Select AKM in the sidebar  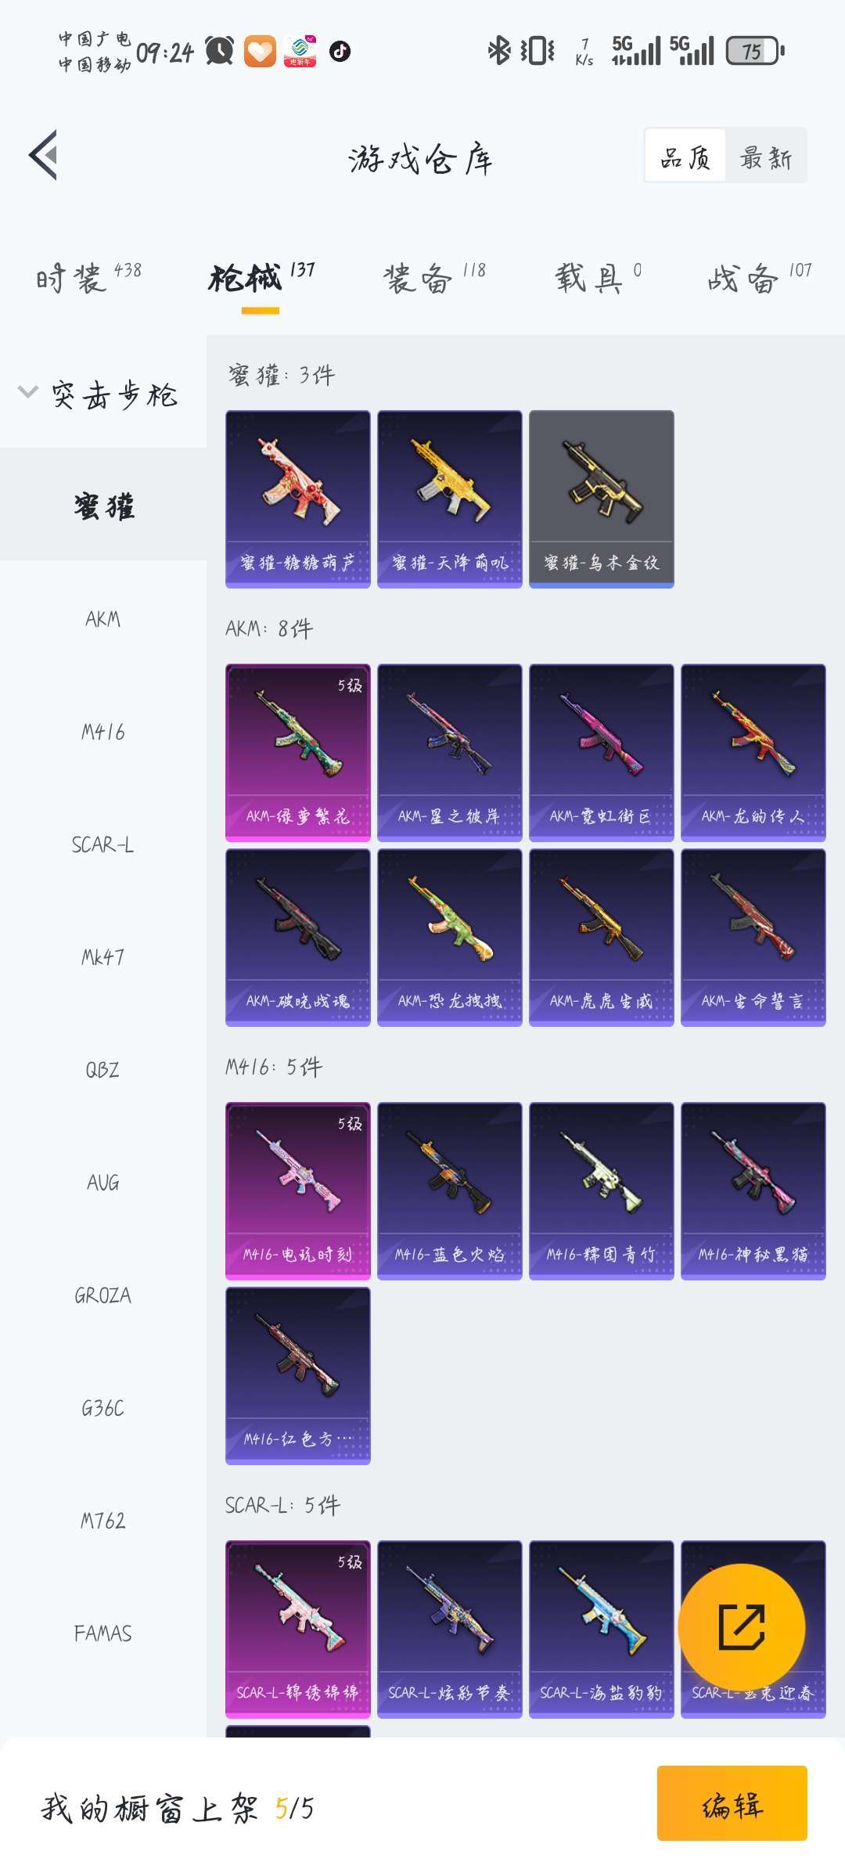(x=102, y=619)
